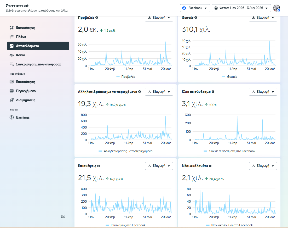Open the date range picker for 2026
The height and width of the screenshot is (228, 288).
click(x=241, y=8)
